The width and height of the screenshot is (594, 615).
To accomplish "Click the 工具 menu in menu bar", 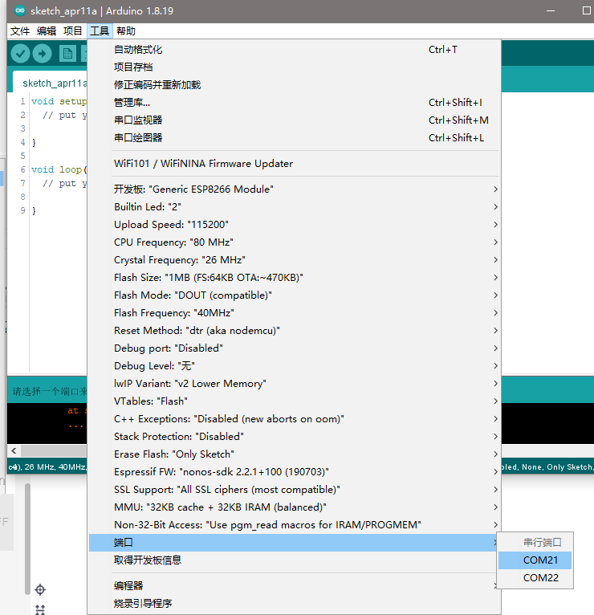I will (100, 31).
